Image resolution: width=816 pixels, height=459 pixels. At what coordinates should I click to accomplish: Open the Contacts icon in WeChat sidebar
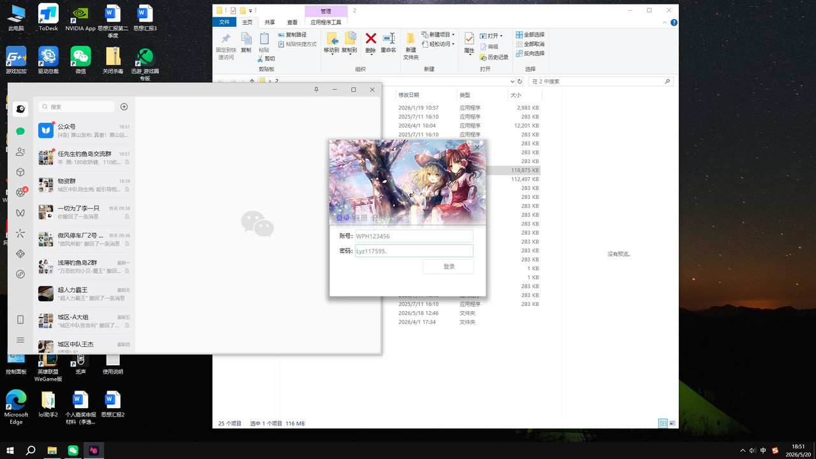point(20,152)
